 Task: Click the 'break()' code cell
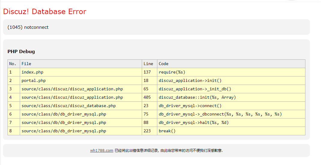[x=231, y=131]
